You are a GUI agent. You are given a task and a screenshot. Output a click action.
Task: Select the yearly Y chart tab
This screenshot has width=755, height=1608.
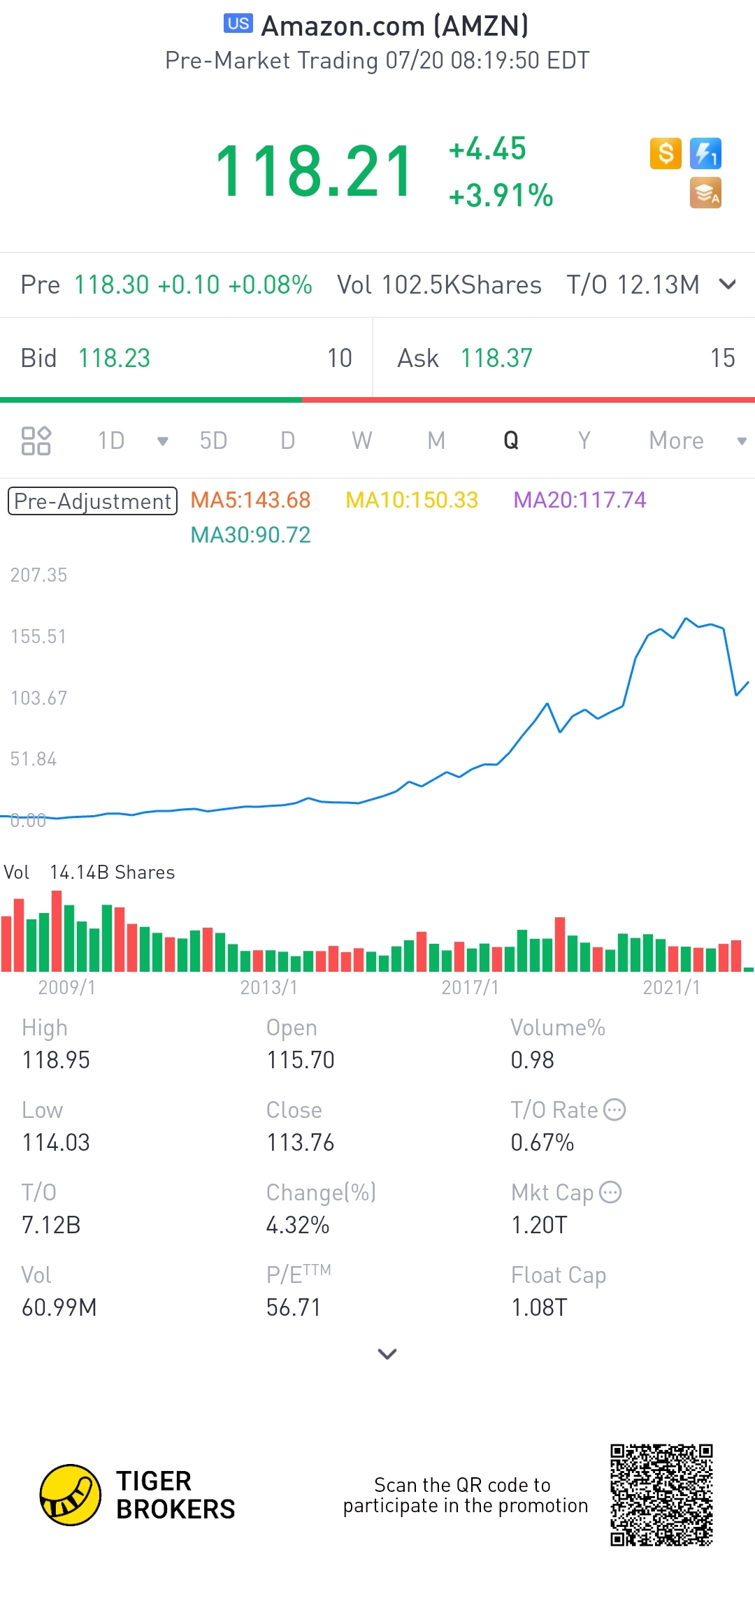[x=584, y=440]
